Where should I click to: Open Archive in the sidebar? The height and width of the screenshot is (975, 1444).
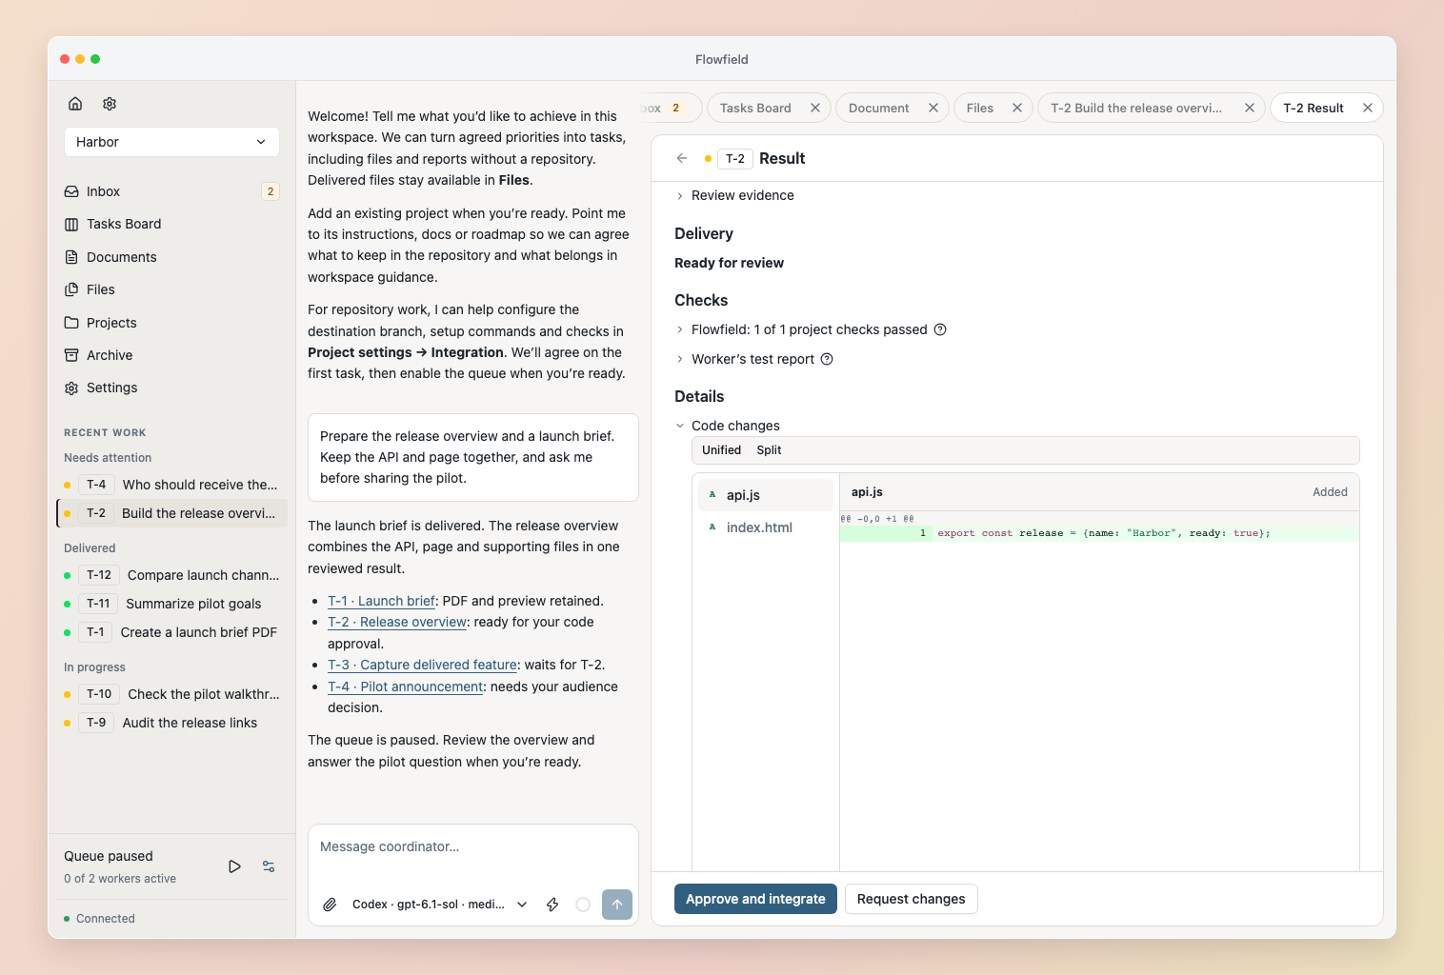171,355
